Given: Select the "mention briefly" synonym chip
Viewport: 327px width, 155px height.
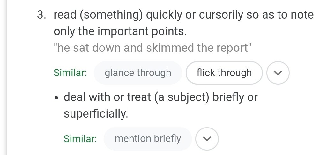Looking at the screenshot, I should tap(148, 139).
